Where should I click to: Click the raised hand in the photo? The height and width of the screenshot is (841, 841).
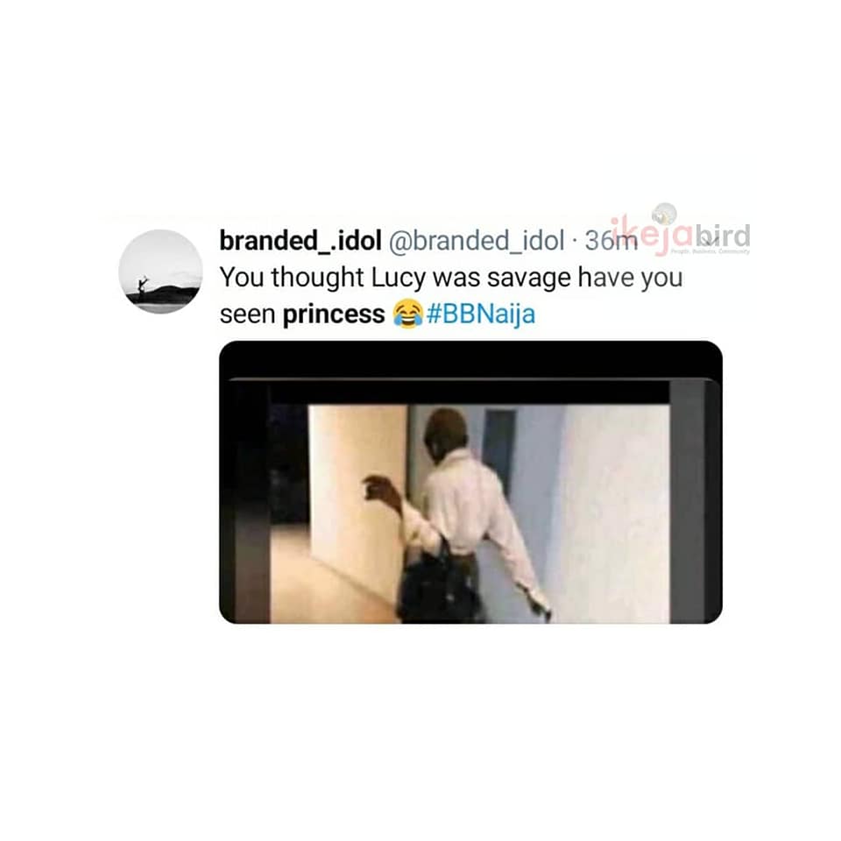[x=378, y=488]
